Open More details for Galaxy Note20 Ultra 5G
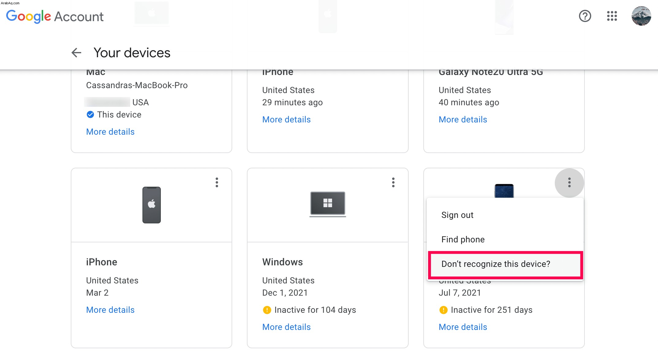This screenshot has width=658, height=355. tap(463, 119)
